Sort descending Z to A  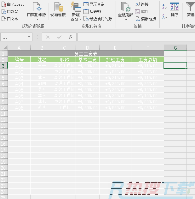coord(165,16)
